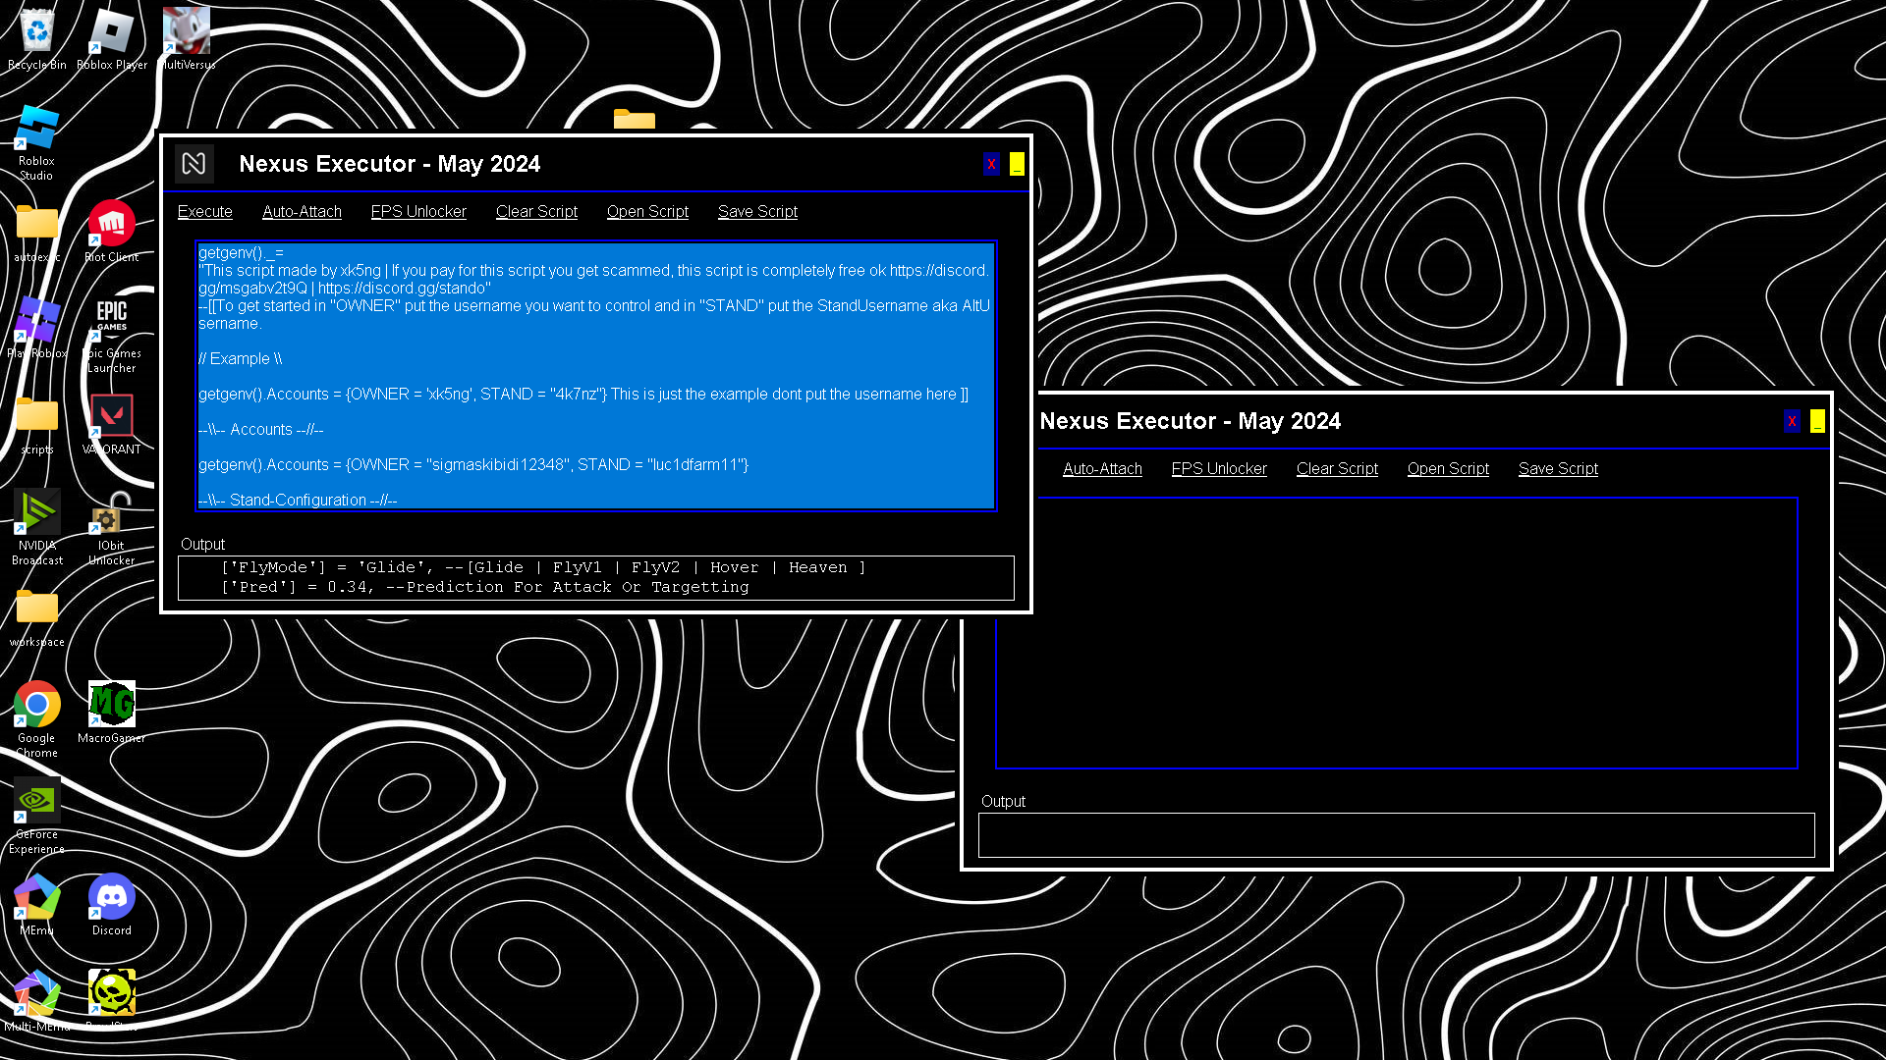Image resolution: width=1886 pixels, height=1060 pixels.
Task: Open the Riot Client icon
Action: pyautogui.click(x=111, y=225)
